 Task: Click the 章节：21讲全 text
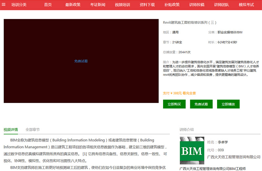click(x=173, y=42)
